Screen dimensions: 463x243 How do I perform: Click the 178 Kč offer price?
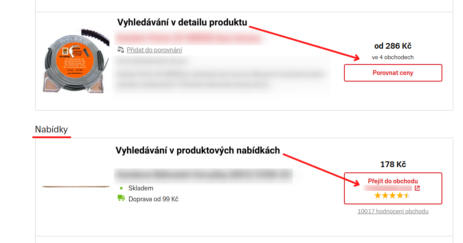(x=393, y=164)
